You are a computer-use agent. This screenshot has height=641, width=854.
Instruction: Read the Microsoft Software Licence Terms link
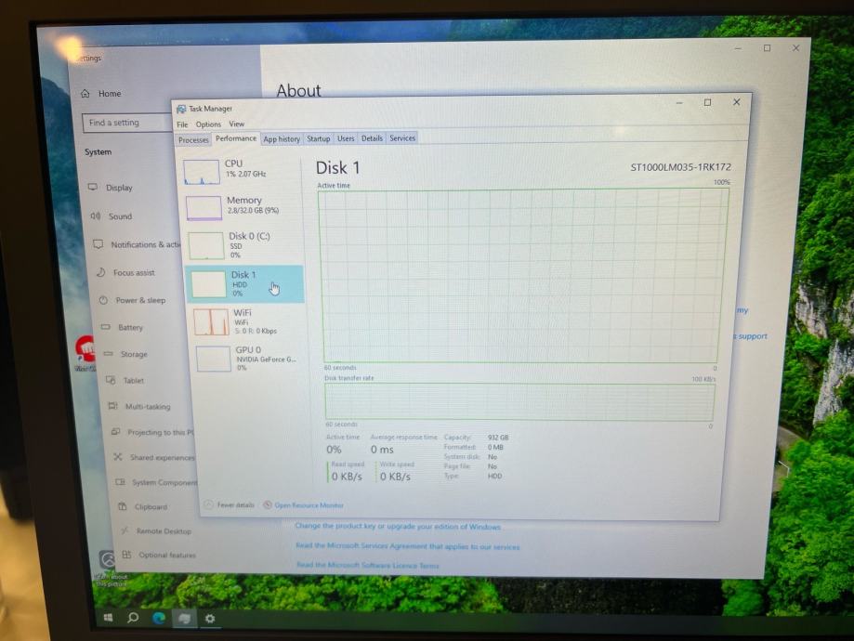tap(368, 566)
